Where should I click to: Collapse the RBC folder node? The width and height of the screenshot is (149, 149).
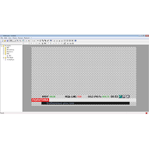coord(4,54)
